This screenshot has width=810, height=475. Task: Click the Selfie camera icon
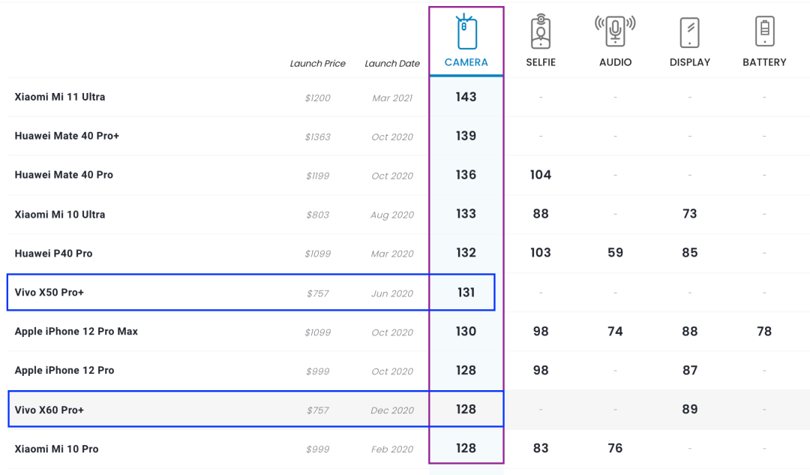tap(541, 32)
